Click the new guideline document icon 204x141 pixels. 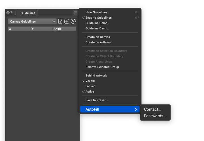(x=60, y=21)
